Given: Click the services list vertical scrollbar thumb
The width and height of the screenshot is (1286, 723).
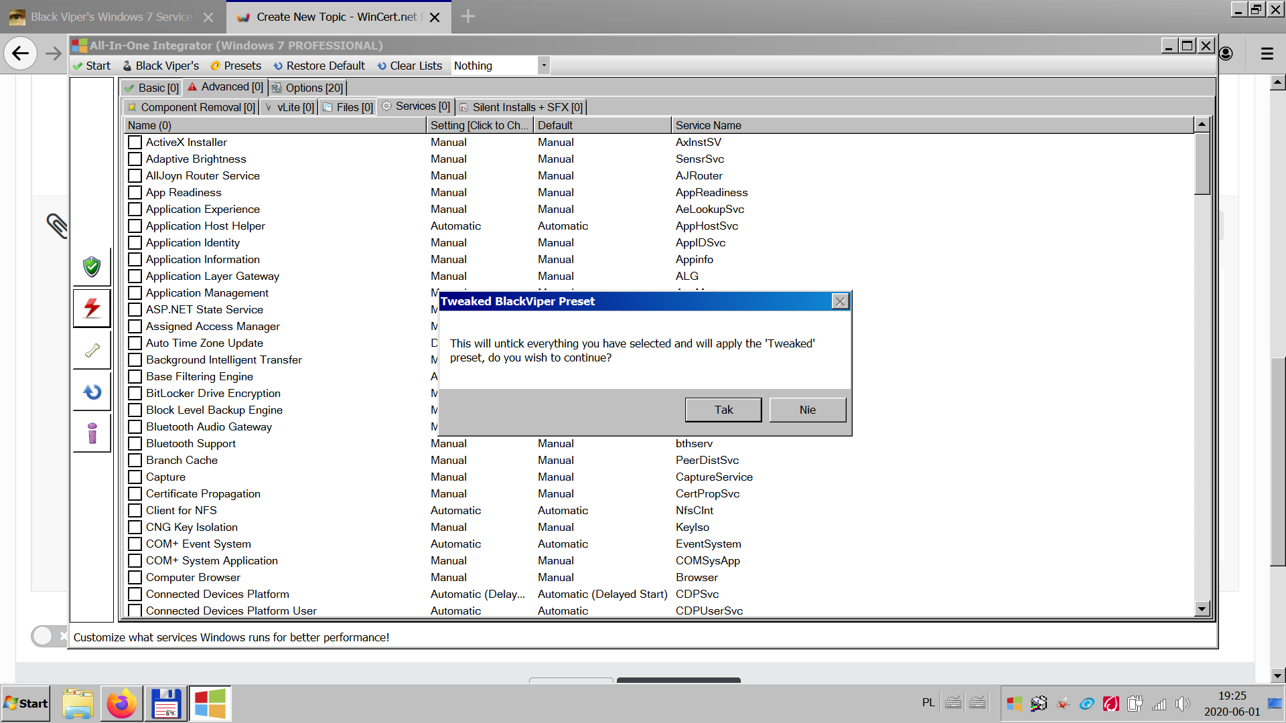Looking at the screenshot, I should [x=1202, y=164].
